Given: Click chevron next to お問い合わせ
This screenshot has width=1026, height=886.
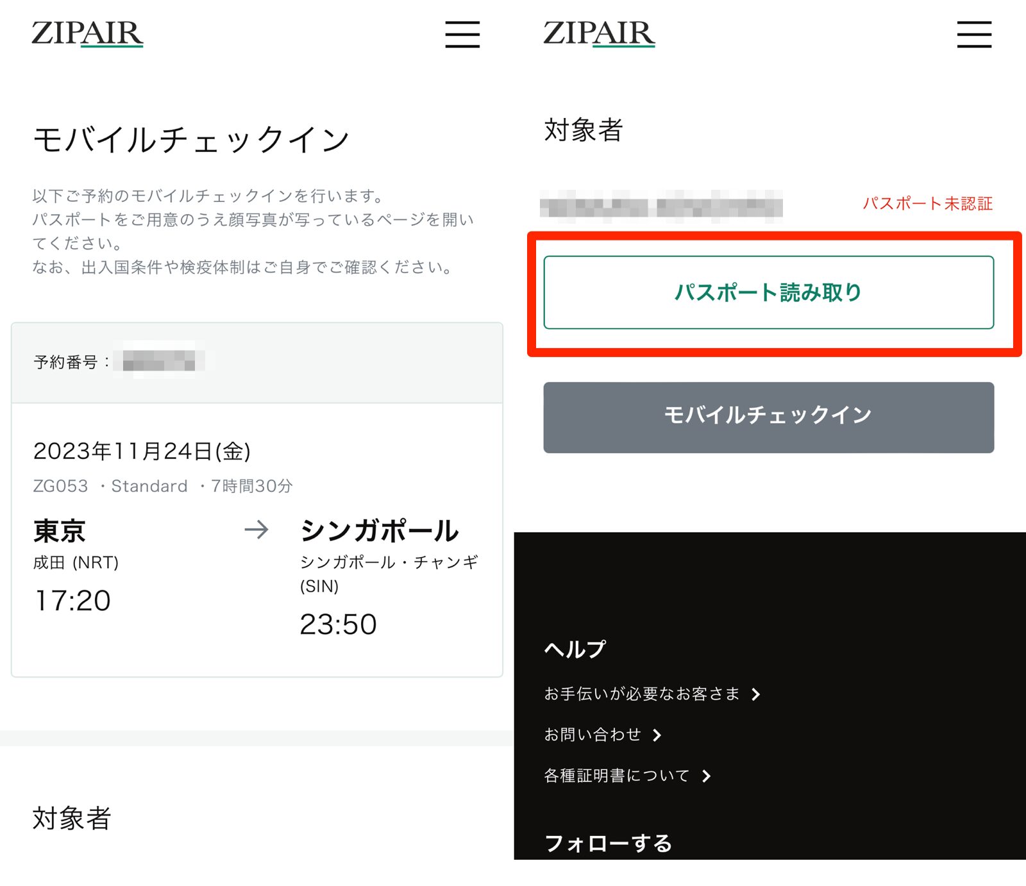Looking at the screenshot, I should pyautogui.click(x=657, y=735).
